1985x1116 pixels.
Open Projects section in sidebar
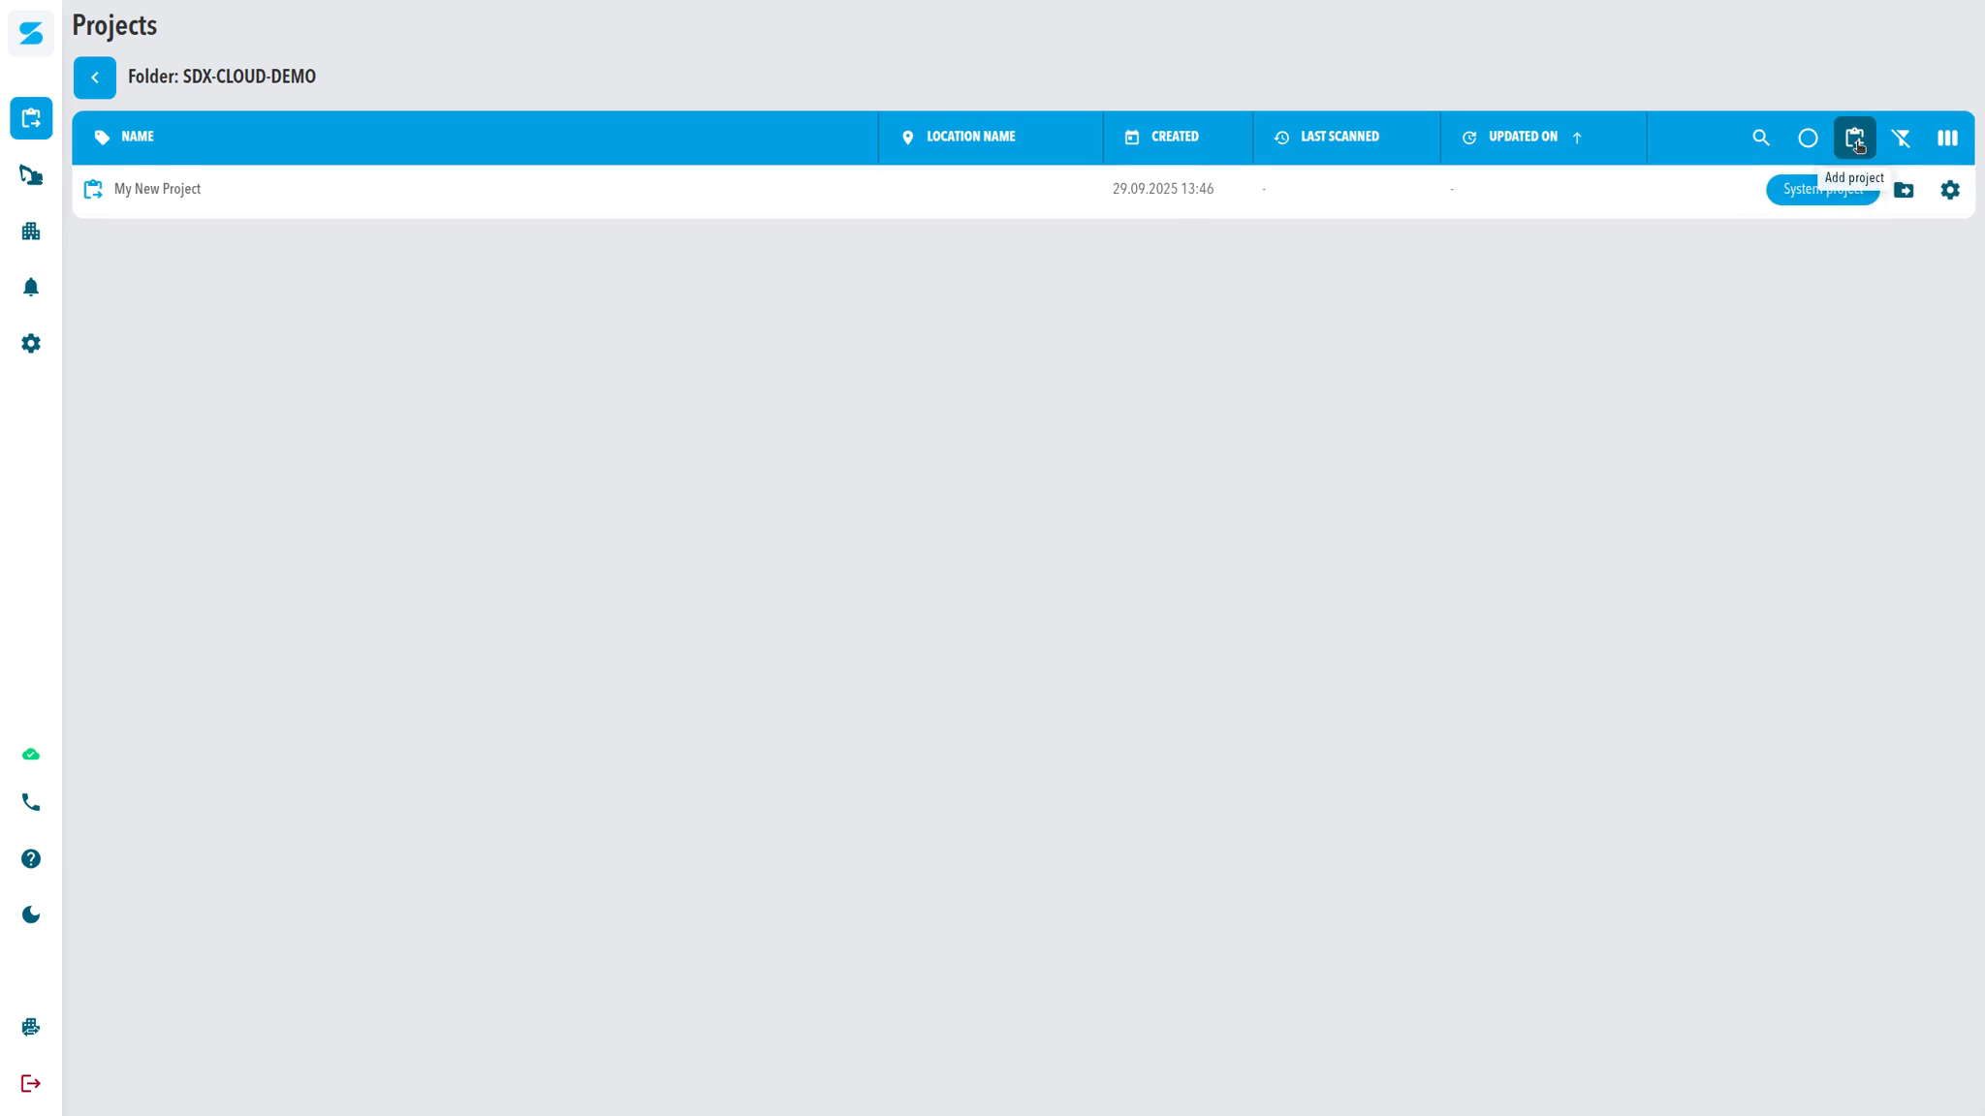31,118
